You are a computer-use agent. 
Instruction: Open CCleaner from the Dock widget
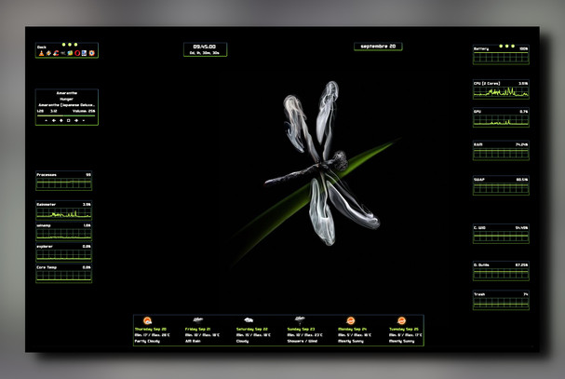(x=56, y=53)
